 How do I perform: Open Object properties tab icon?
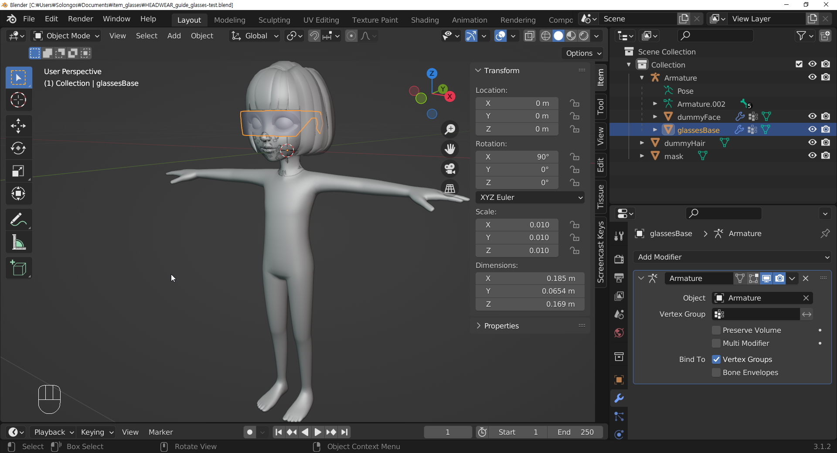(x=619, y=380)
